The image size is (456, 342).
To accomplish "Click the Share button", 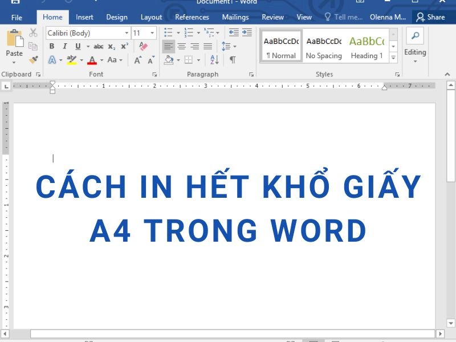I will [431, 17].
